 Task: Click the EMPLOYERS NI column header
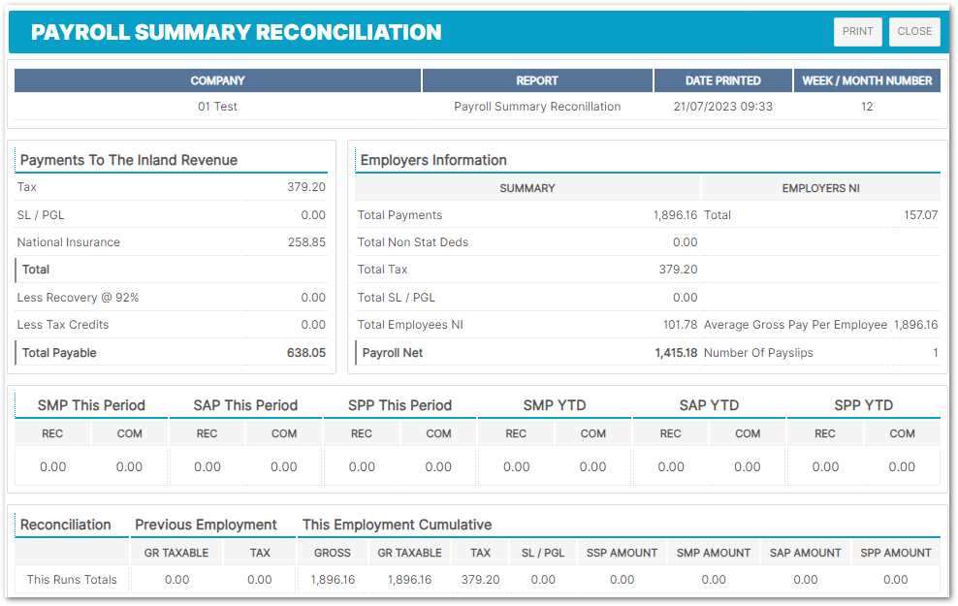point(820,188)
